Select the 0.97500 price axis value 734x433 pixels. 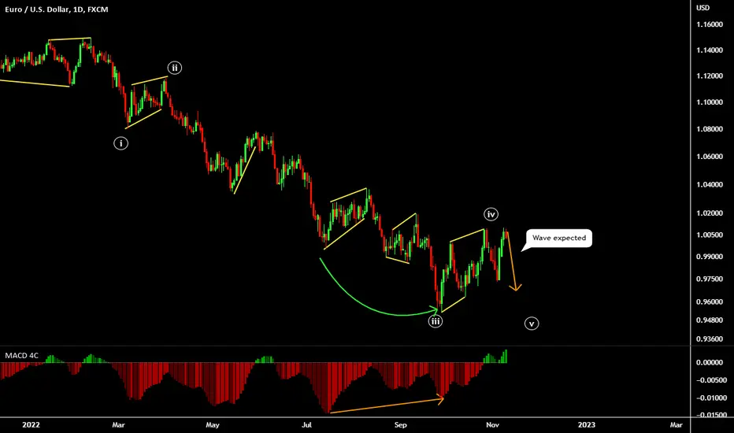[709, 279]
